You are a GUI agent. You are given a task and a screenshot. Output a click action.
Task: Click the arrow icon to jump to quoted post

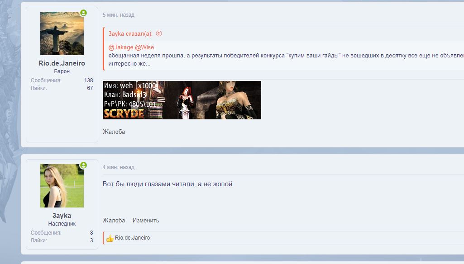click(159, 33)
